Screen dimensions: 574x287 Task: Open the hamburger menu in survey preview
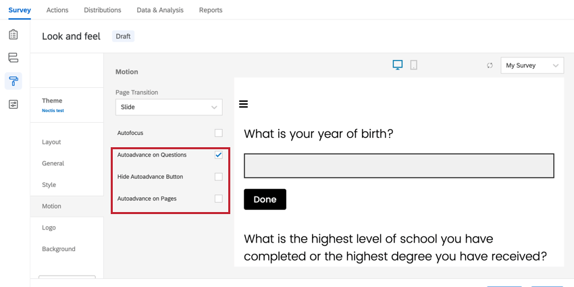(244, 104)
